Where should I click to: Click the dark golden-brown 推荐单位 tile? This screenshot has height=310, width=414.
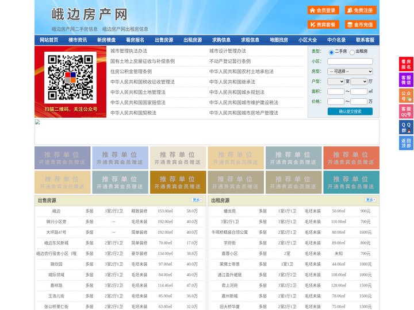click(178, 182)
